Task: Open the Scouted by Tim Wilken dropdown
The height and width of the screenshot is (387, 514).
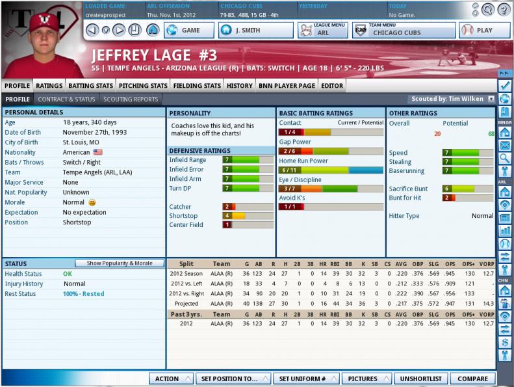Action: (x=451, y=99)
